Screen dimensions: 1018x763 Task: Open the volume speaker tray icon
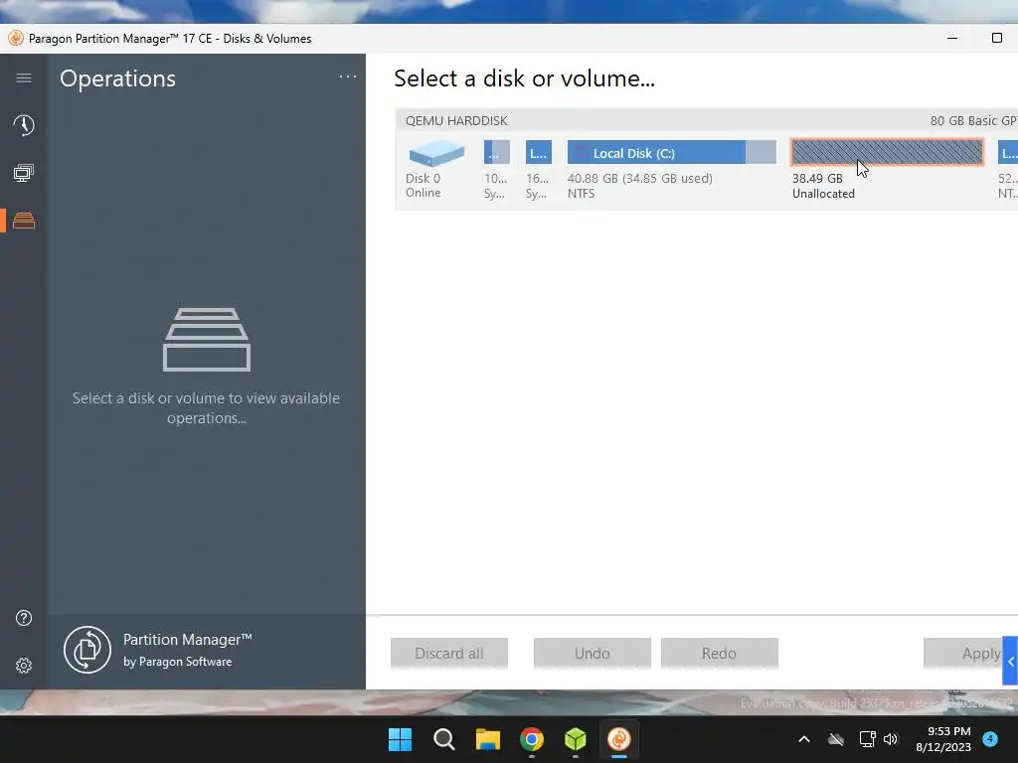pos(890,739)
